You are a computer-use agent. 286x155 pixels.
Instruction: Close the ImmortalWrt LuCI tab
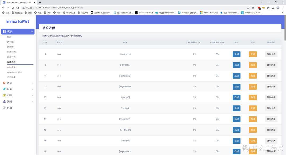pos(34,3)
